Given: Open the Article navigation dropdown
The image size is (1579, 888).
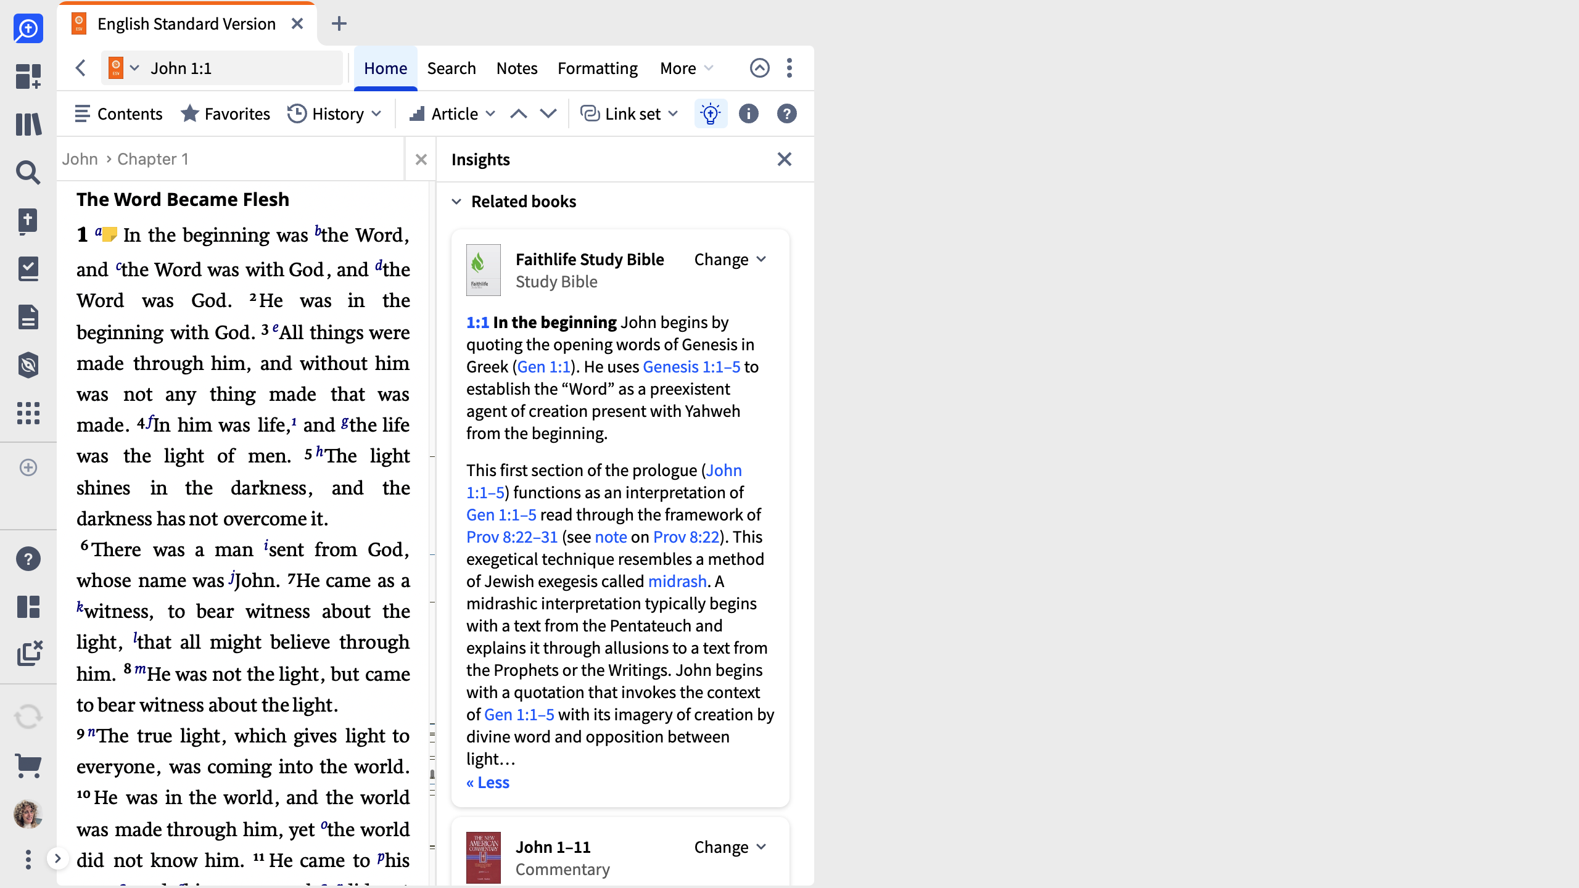Looking at the screenshot, I should 452,114.
